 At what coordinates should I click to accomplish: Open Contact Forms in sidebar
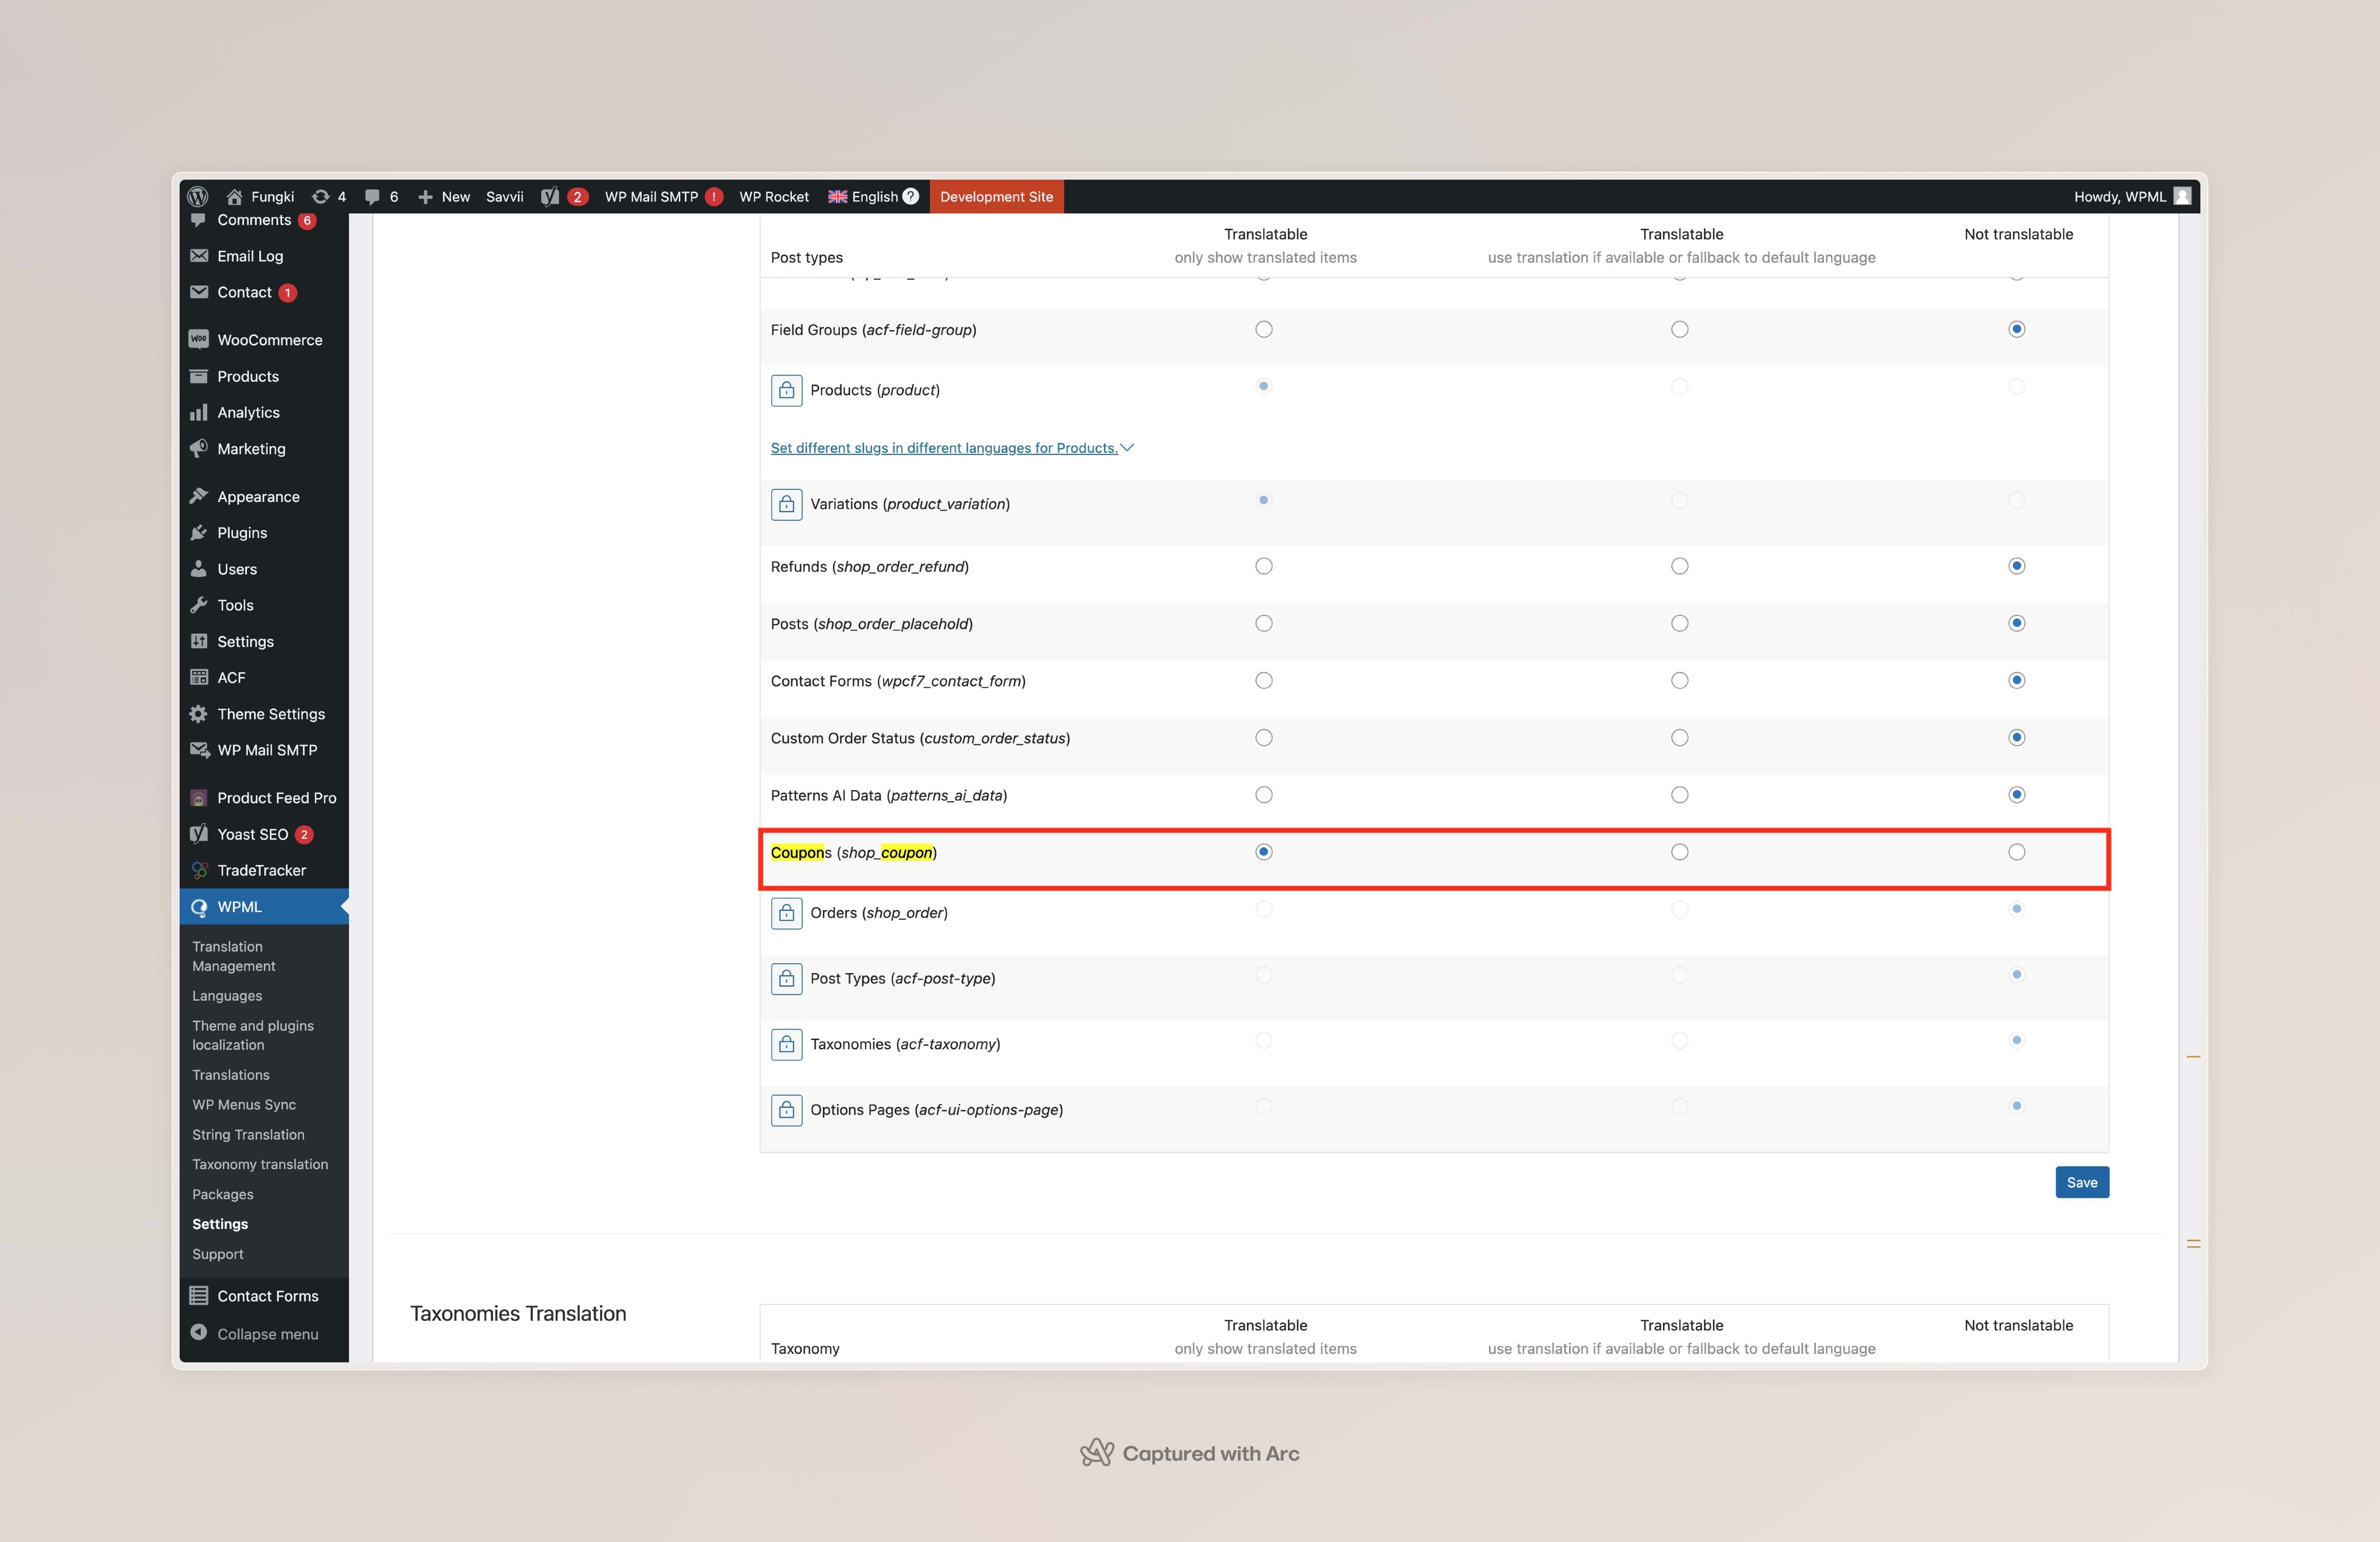pos(264,1296)
